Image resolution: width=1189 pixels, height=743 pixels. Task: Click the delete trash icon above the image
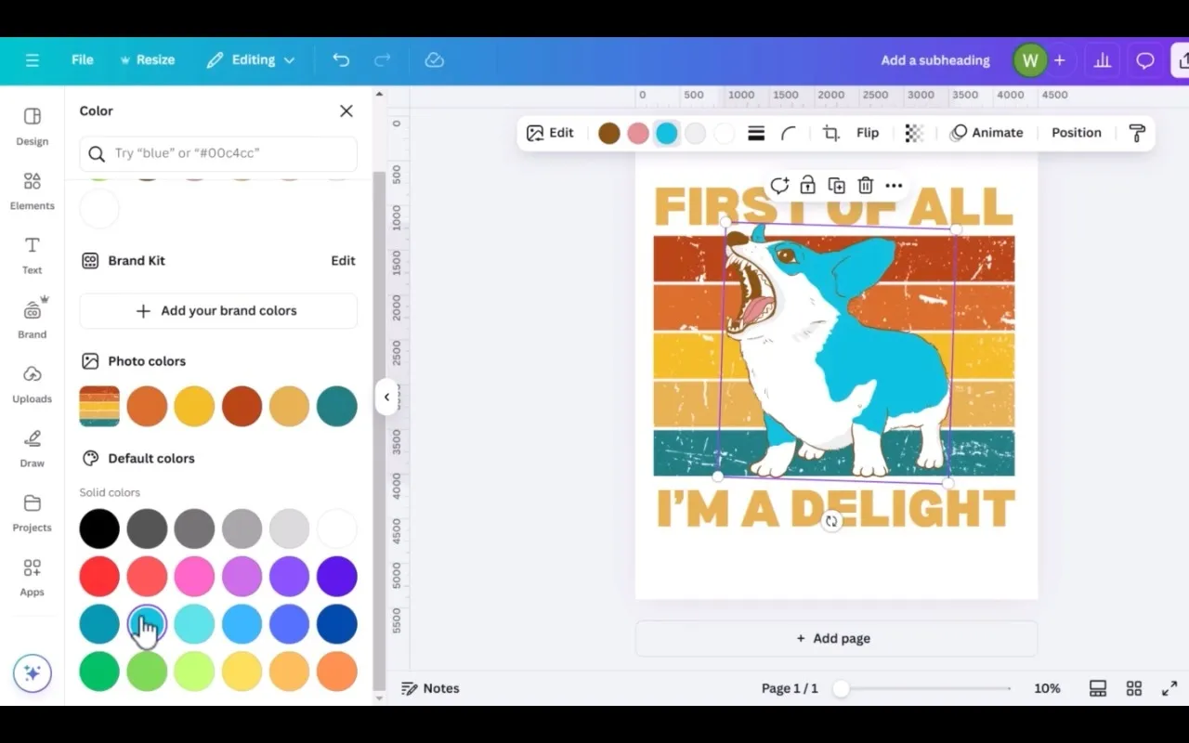point(865,186)
